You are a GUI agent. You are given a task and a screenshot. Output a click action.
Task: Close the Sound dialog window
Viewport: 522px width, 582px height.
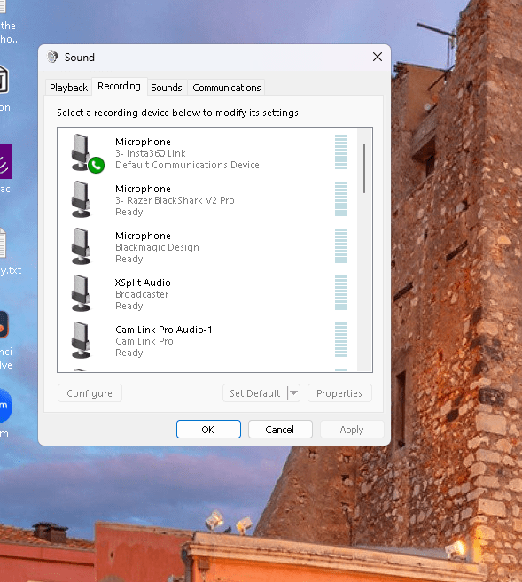378,57
